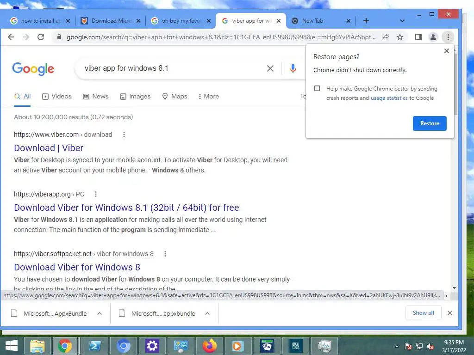Open 'Download Viber for Windows 8.1' result
474x355 pixels.
click(x=126, y=208)
